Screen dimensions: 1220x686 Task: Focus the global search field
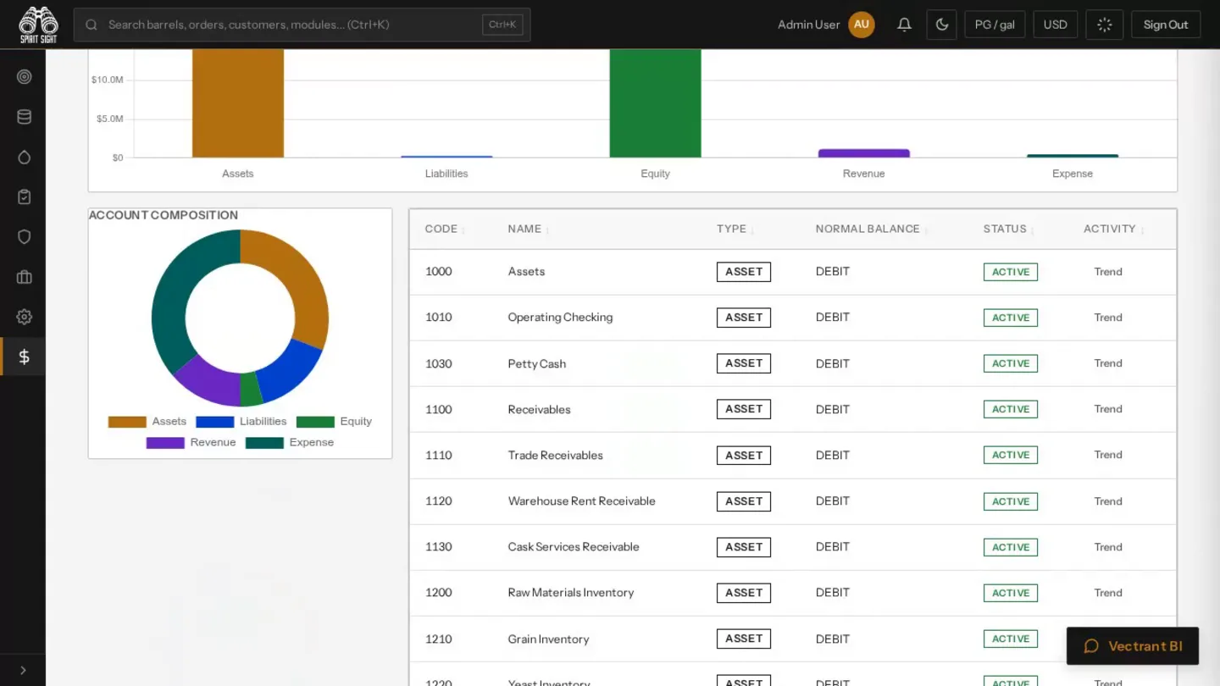click(302, 25)
